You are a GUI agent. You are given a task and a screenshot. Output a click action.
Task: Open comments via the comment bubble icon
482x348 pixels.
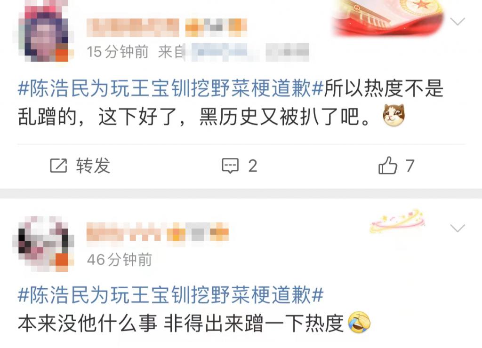(x=230, y=166)
